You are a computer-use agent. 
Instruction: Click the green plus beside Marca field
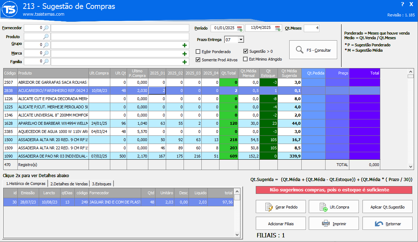[185, 54]
